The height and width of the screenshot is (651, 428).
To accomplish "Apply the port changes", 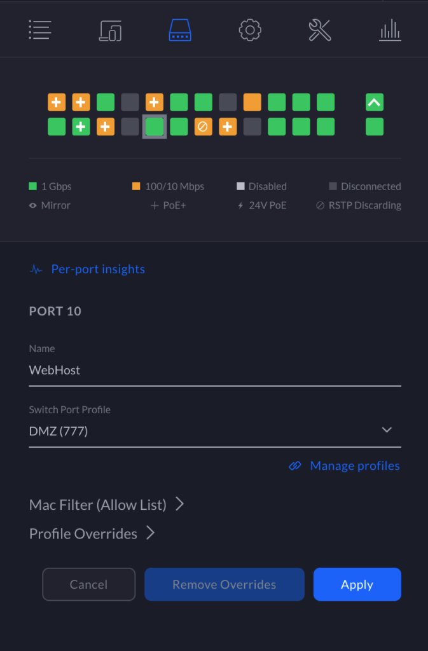I will pos(357,584).
